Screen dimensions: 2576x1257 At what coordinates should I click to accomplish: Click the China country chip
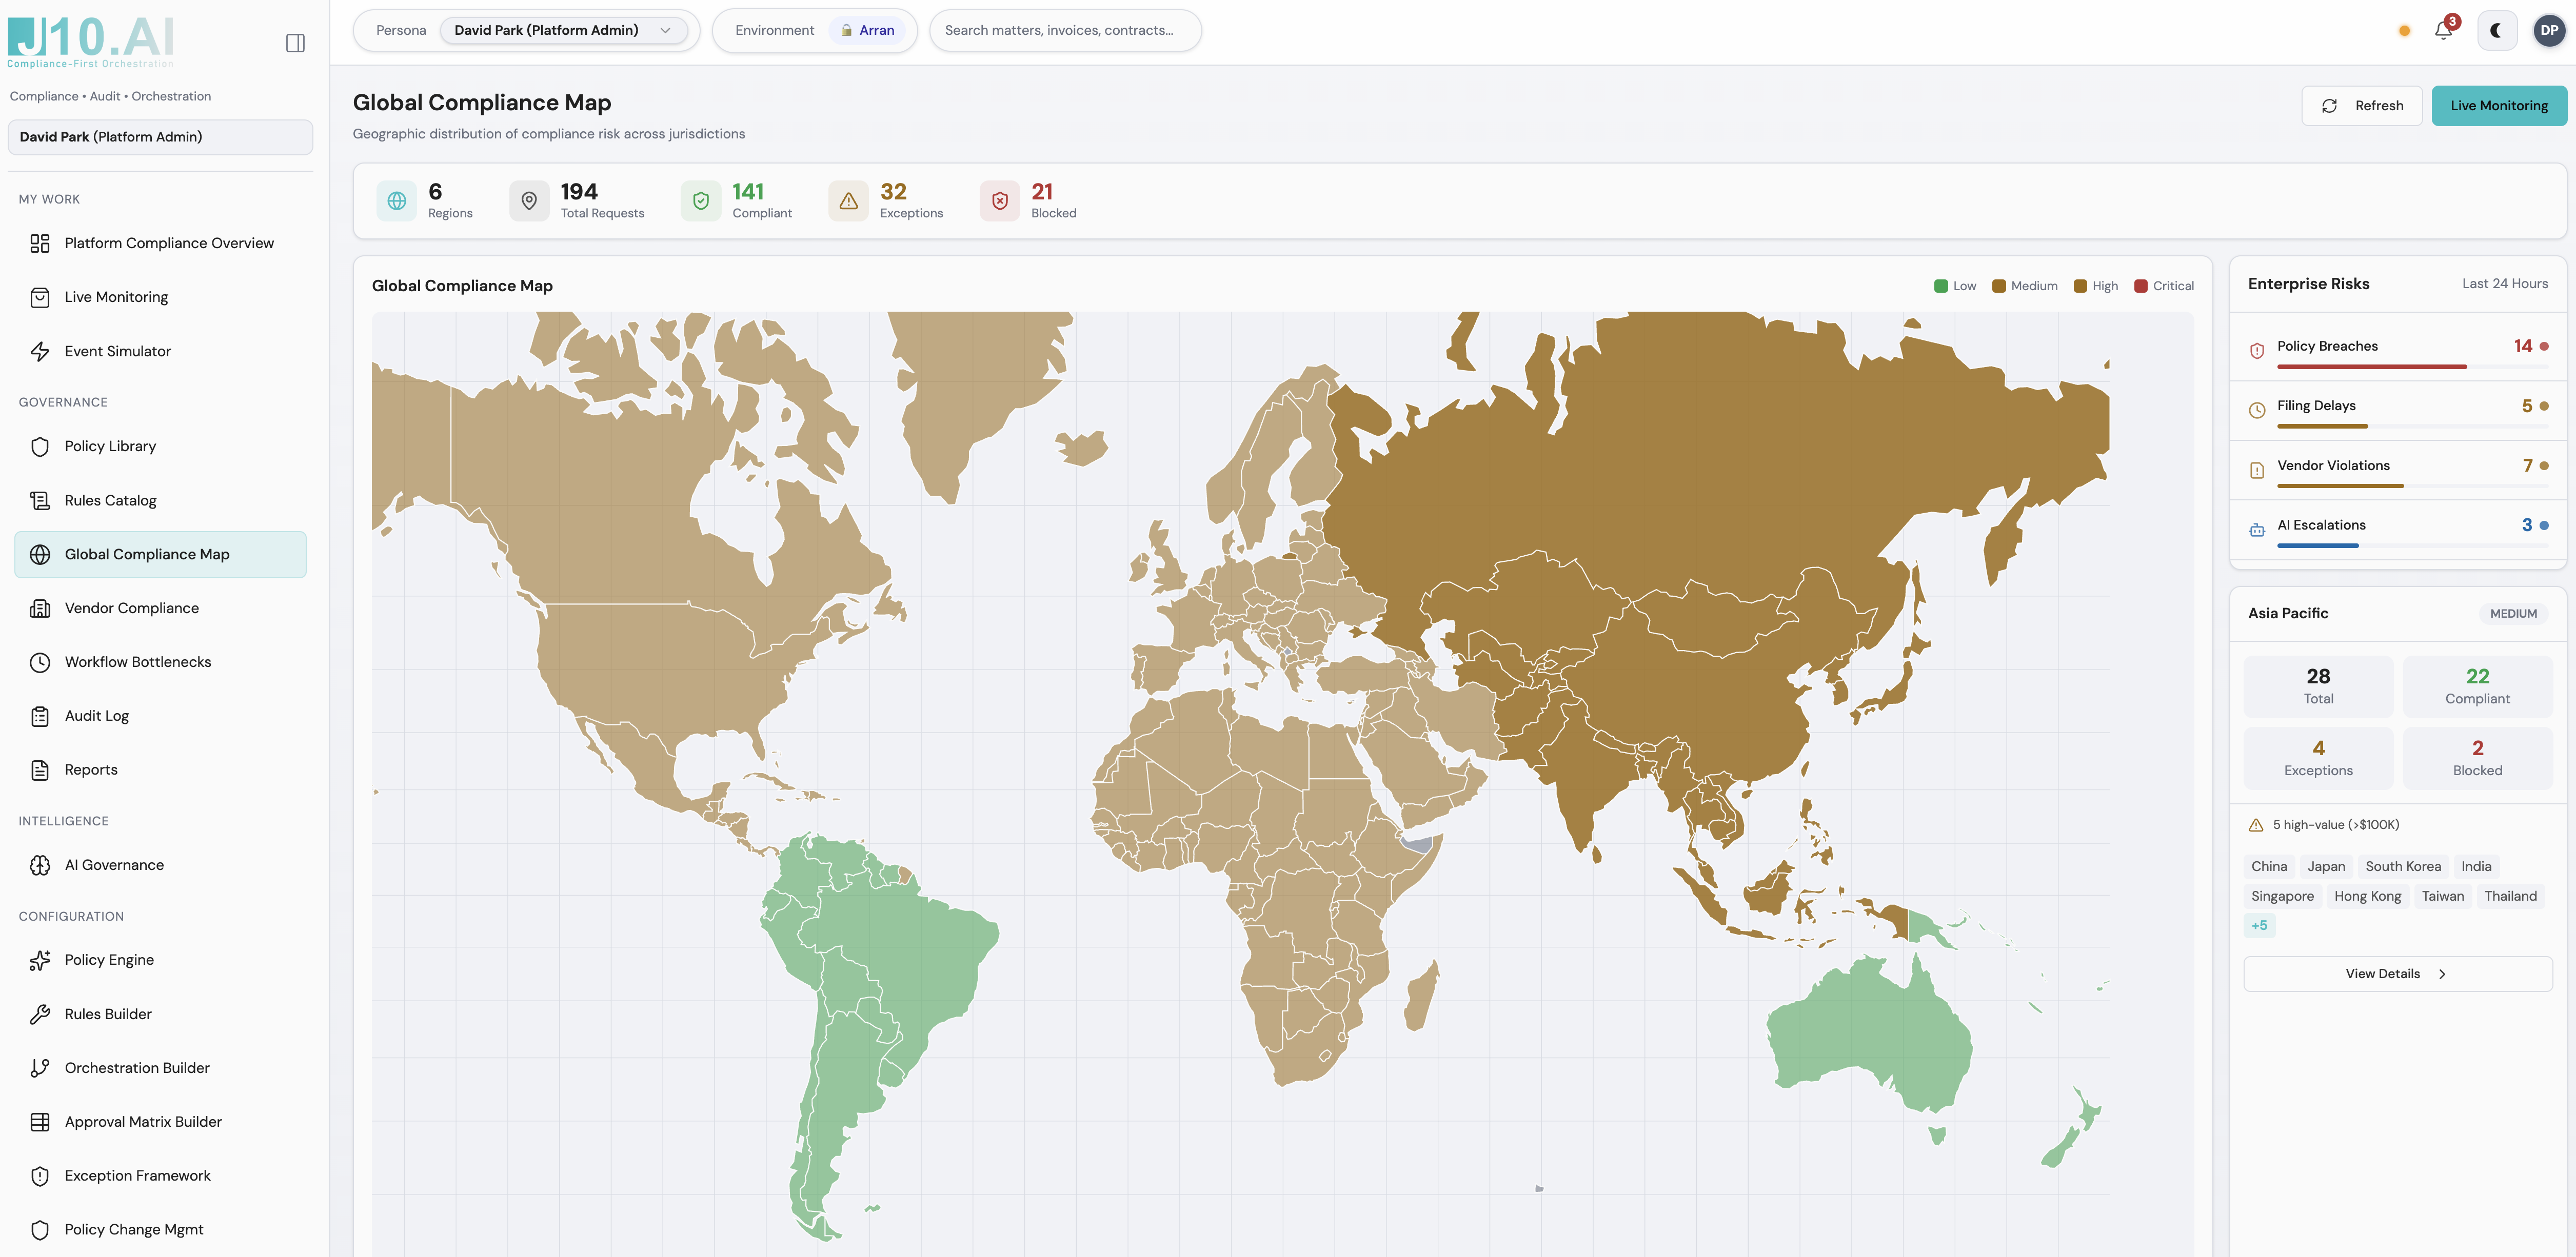click(2269, 866)
